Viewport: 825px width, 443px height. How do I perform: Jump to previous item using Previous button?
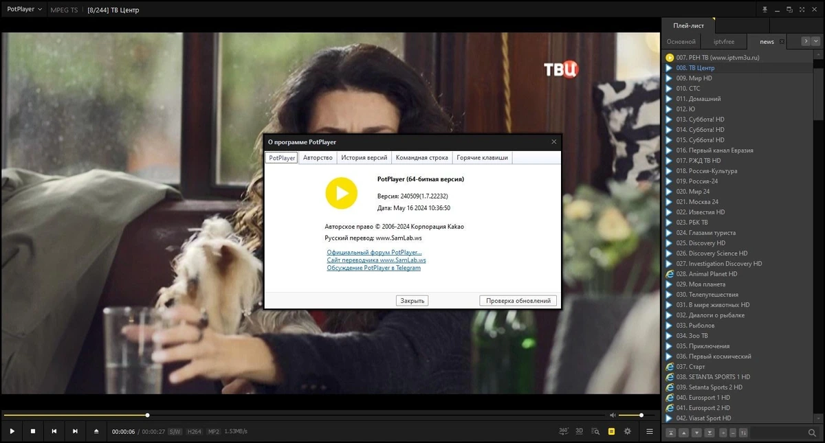pyautogui.click(x=54, y=431)
